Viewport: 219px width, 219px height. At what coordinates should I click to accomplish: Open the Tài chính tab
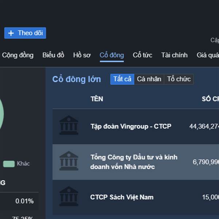(x=174, y=55)
